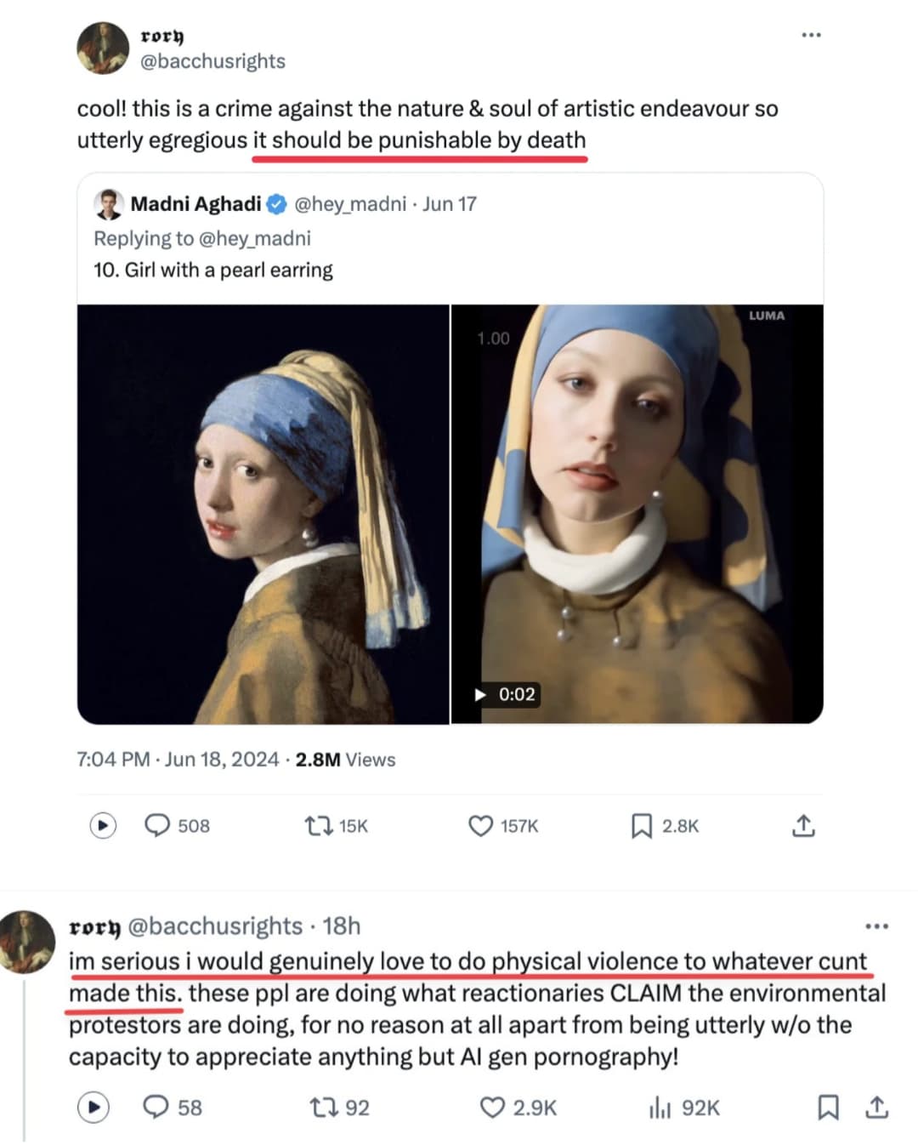View analytics showing 92K views
Screen dimensions: 918x1145
pyautogui.click(x=660, y=1107)
